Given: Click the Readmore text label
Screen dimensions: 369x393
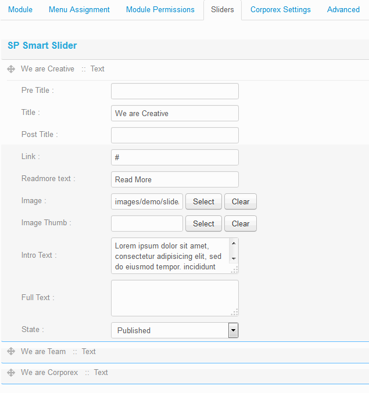Looking at the screenshot, I should pyautogui.click(x=48, y=178).
